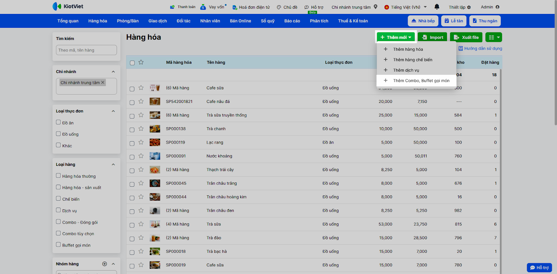Screen dimensions: 557x274
Task: Click the notification bell icon
Action: (437, 7)
